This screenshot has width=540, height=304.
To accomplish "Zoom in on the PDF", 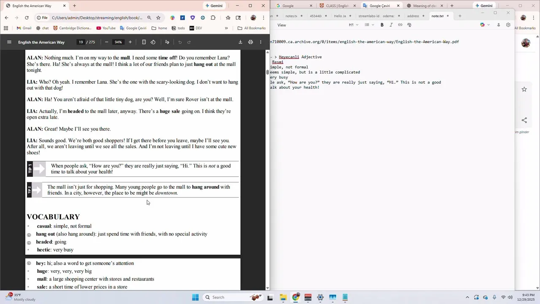I will 130,42.
